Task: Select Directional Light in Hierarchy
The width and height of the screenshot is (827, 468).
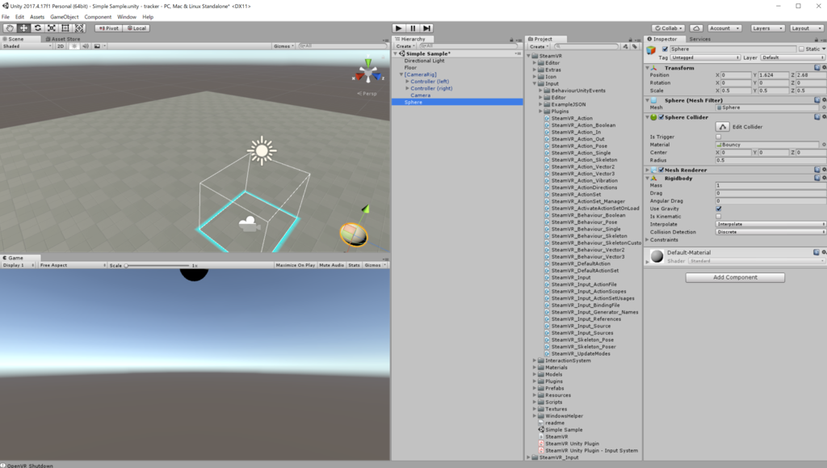Action: pos(425,61)
